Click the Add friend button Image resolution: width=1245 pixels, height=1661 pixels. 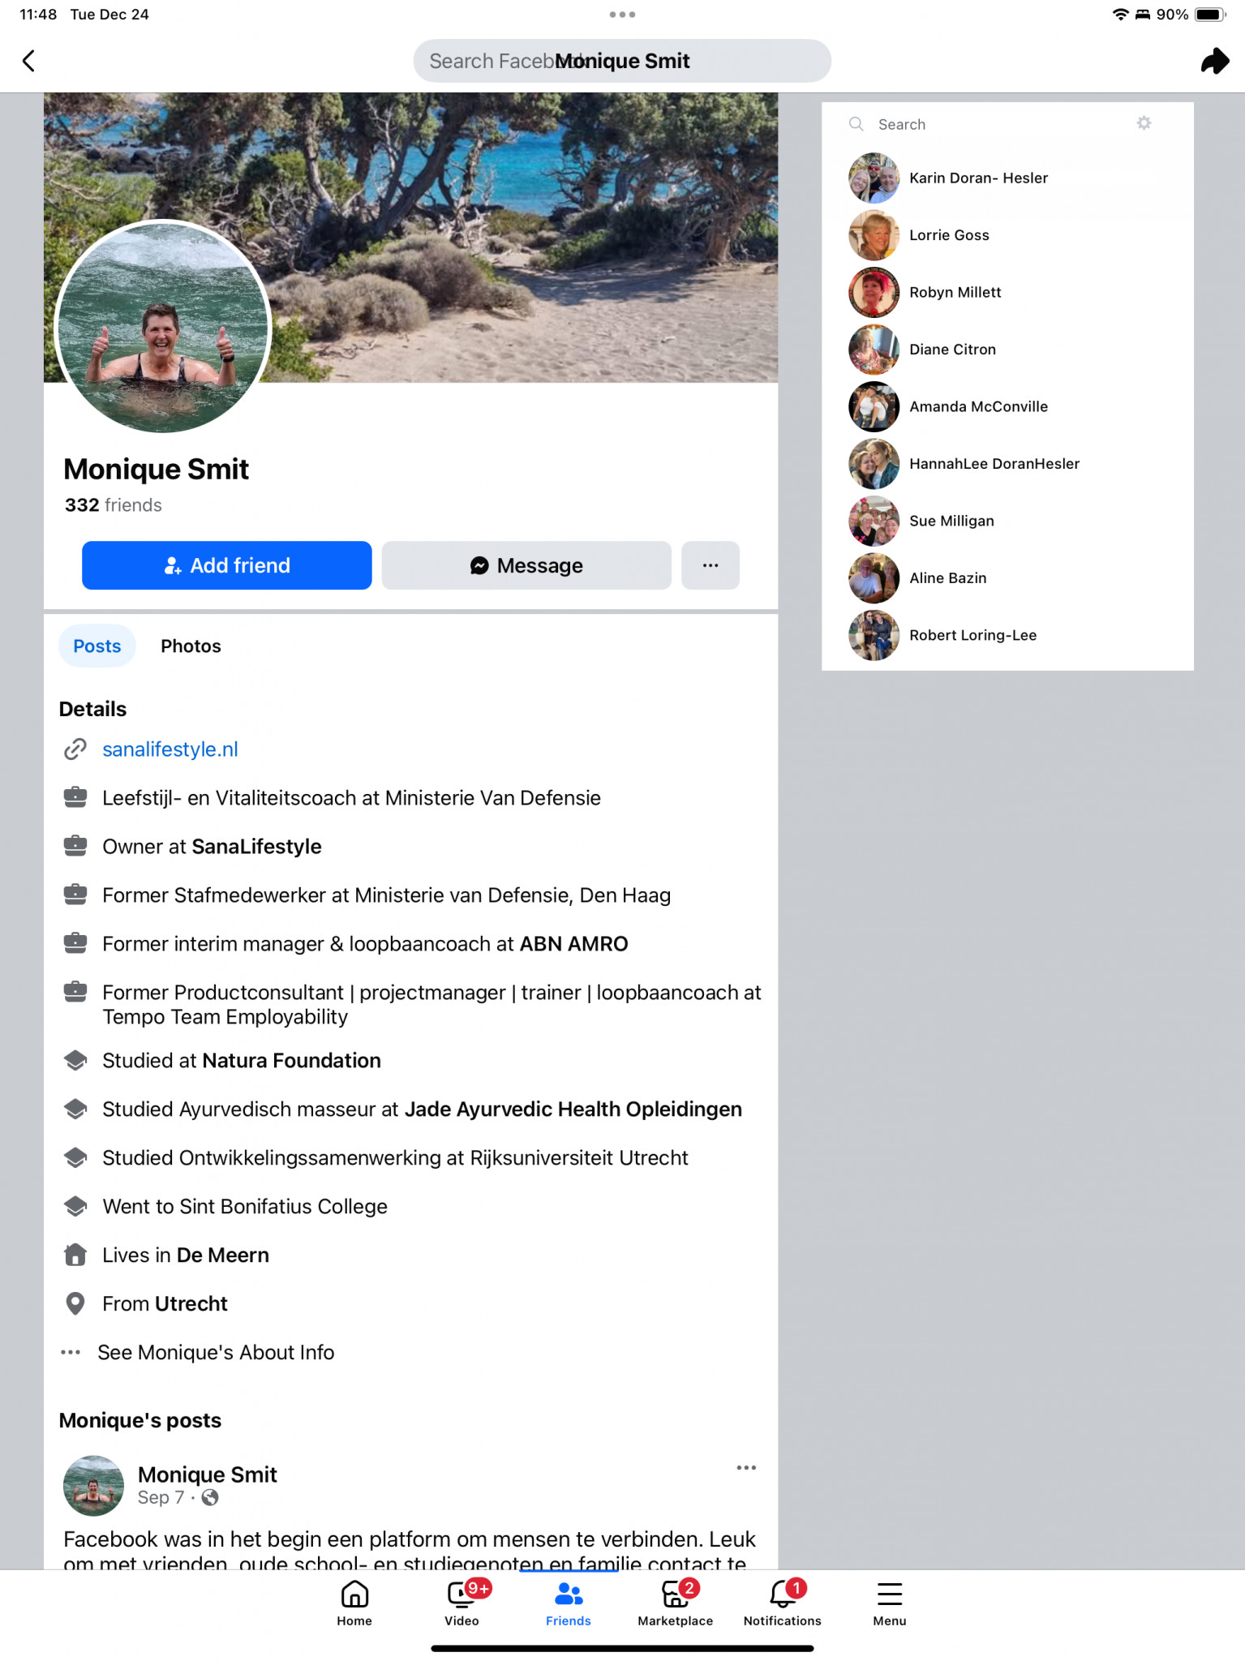click(x=227, y=565)
